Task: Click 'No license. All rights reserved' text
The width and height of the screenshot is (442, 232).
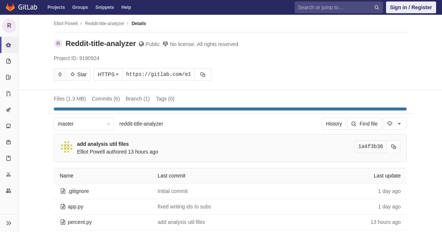Action: click(x=204, y=44)
